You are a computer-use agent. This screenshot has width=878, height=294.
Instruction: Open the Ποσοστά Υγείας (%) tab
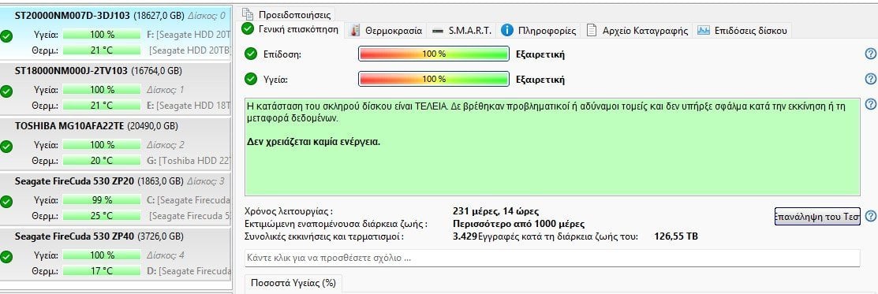click(293, 284)
